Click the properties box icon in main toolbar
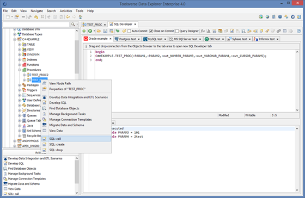 pyautogui.click(x=17, y=17)
